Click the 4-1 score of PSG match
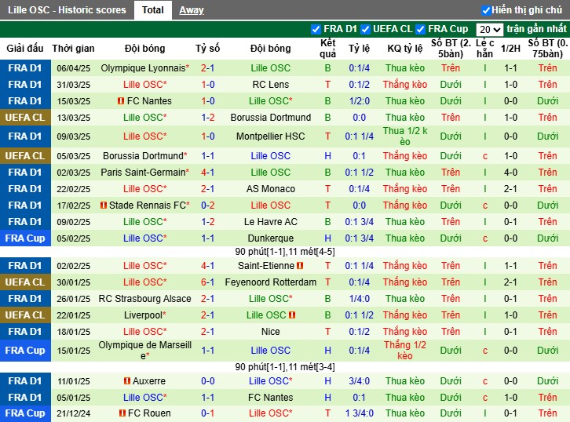The image size is (570, 422). (207, 172)
